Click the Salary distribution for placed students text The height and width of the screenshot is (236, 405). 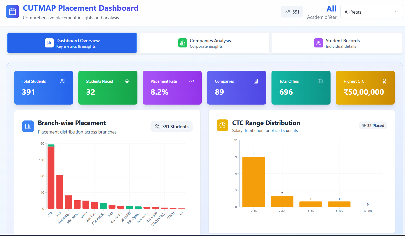265,131
